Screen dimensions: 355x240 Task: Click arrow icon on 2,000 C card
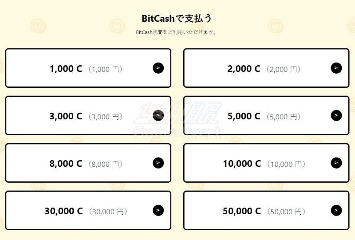pos(336,68)
